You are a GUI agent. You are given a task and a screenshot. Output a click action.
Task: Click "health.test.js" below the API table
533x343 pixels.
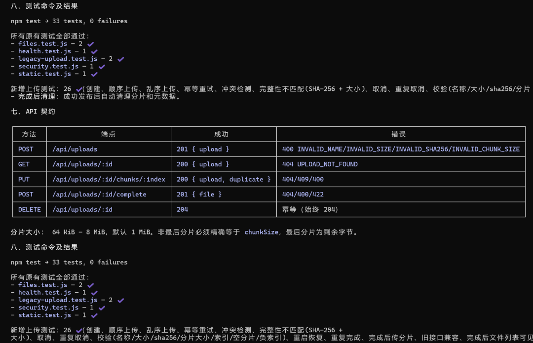point(44,292)
